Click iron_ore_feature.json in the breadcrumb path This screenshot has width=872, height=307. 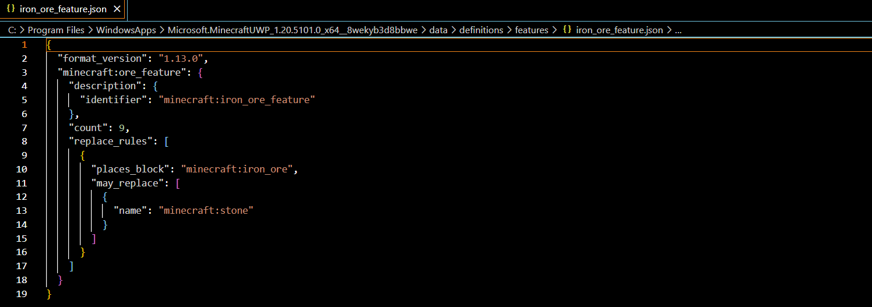coord(619,30)
